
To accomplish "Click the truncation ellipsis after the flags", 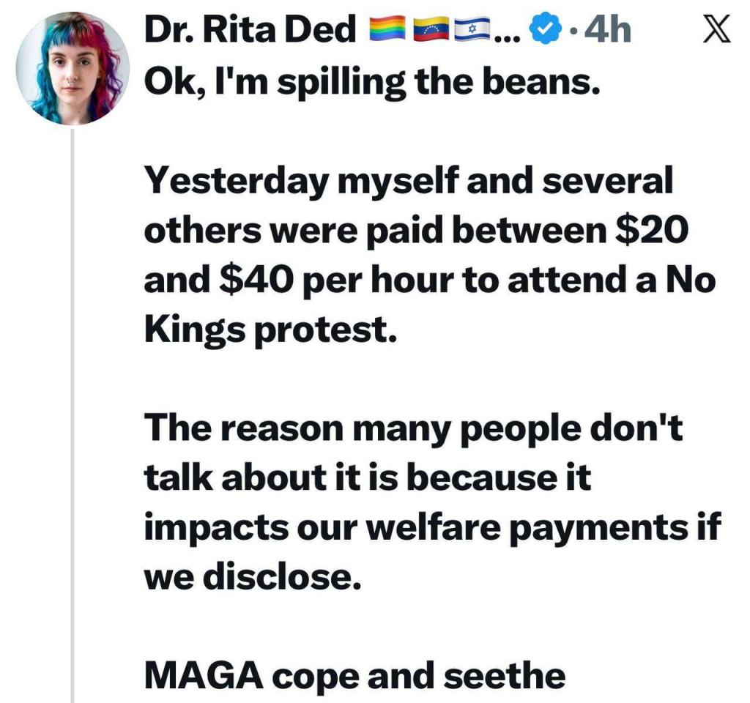I will point(505,32).
